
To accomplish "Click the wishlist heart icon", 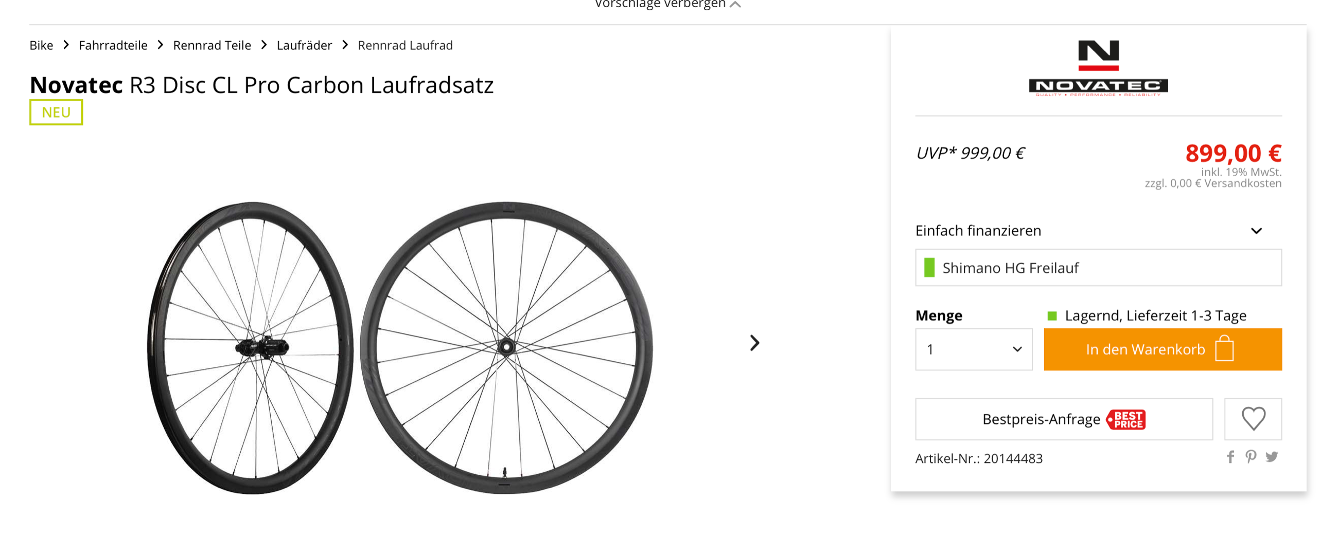I will click(x=1253, y=419).
